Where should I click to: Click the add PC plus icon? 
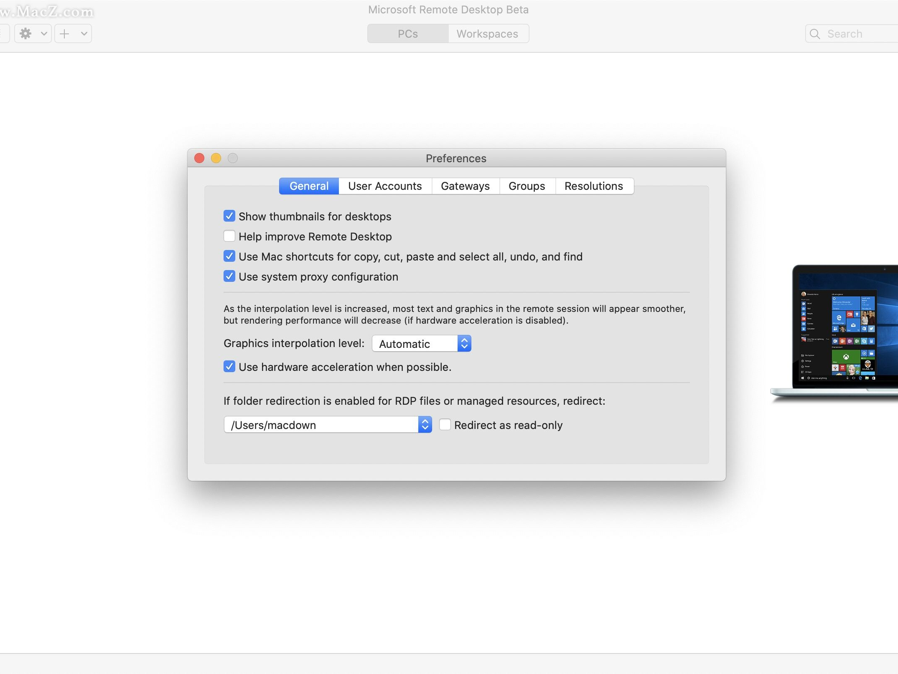point(65,33)
